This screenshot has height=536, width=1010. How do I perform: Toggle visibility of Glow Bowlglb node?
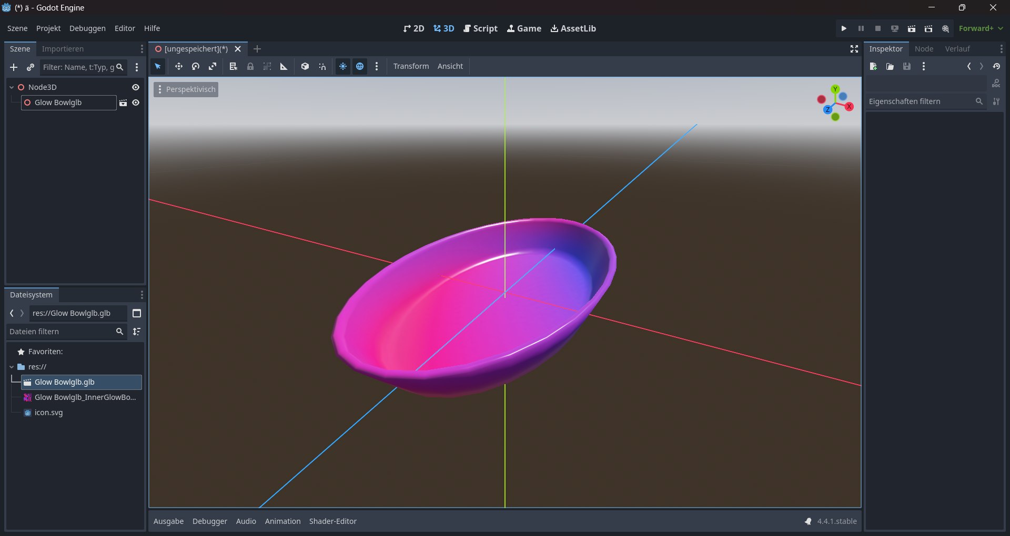click(x=136, y=102)
